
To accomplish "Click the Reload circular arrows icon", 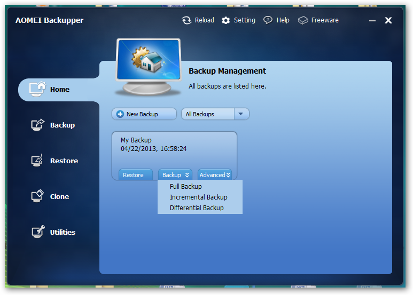I will point(186,20).
